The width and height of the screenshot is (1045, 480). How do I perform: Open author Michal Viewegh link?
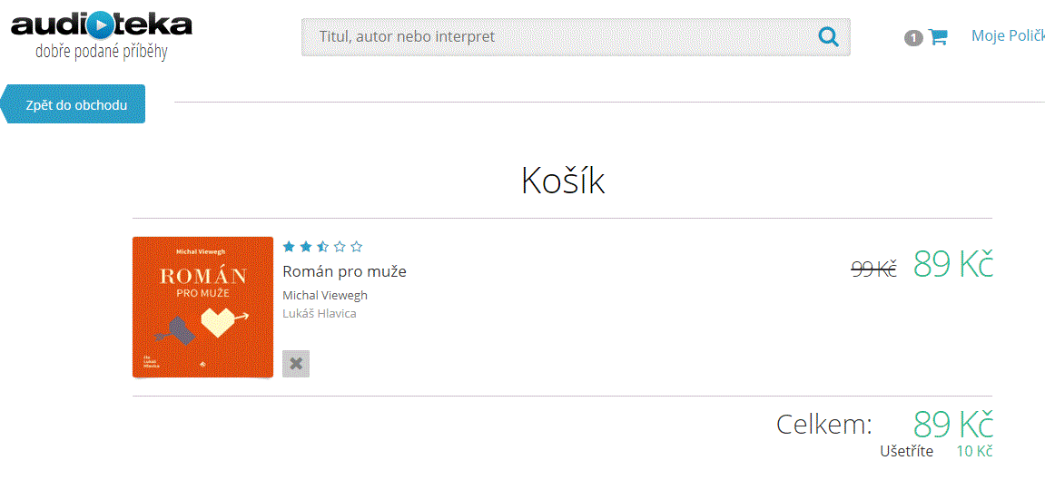point(325,295)
